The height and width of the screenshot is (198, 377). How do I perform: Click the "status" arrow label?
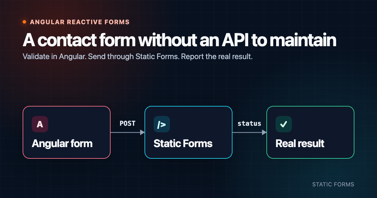click(249, 123)
